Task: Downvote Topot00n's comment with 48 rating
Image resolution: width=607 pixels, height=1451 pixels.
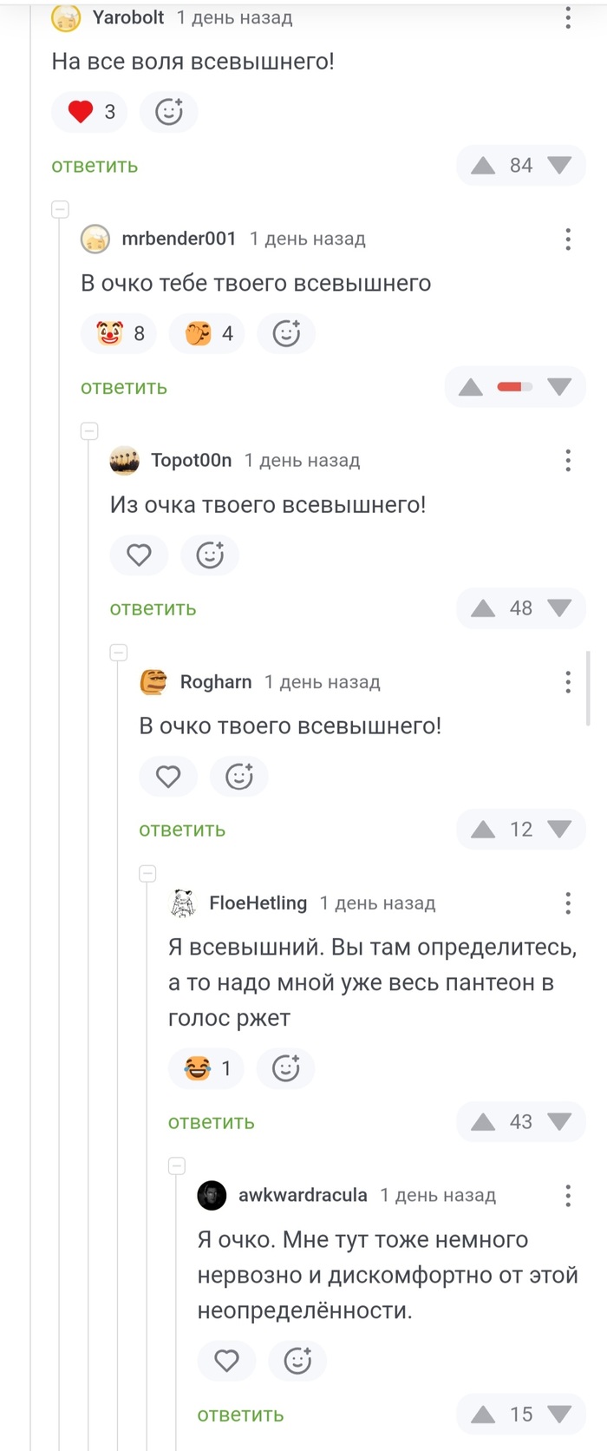Action: tap(559, 608)
